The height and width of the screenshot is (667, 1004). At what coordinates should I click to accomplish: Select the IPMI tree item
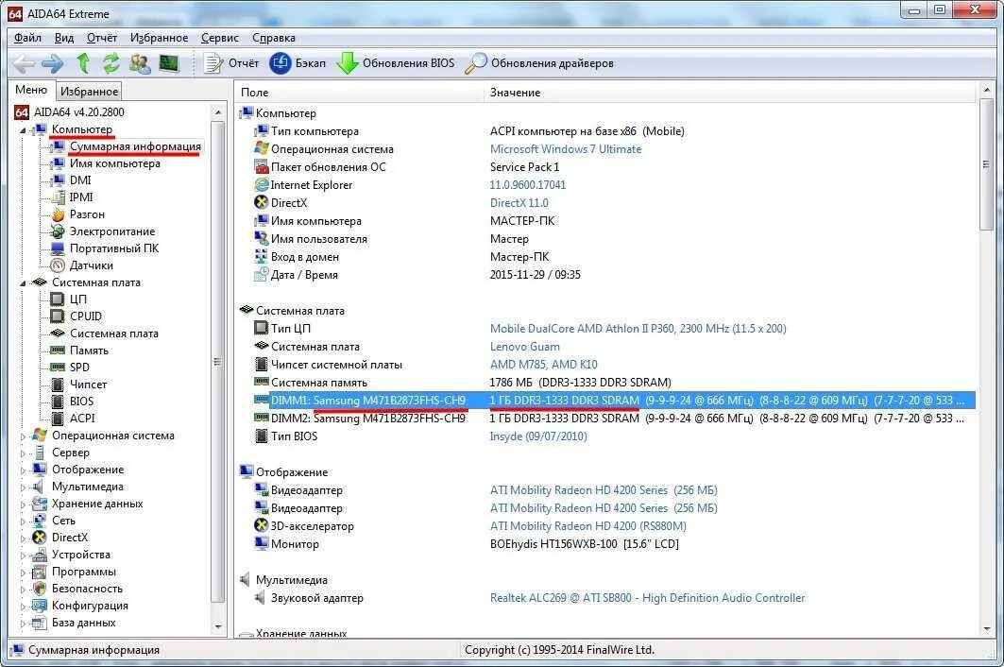coord(80,197)
